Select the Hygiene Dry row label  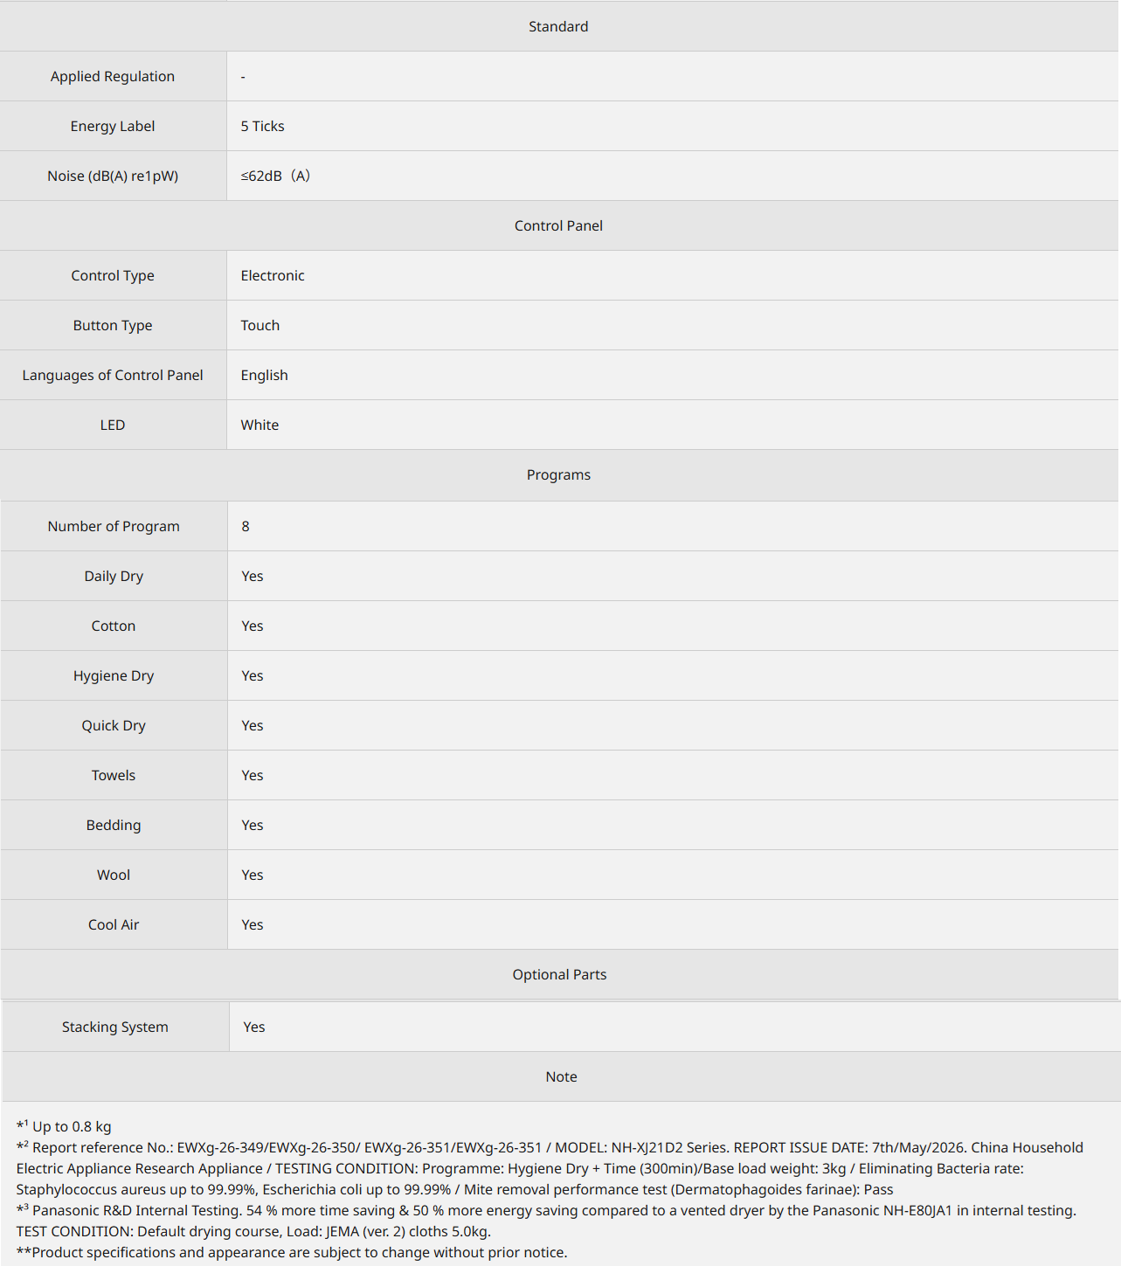[x=114, y=675]
